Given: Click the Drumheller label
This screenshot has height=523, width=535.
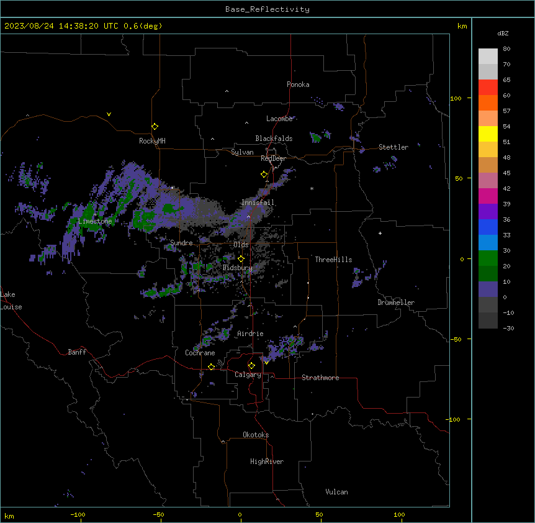Looking at the screenshot, I should pos(396,302).
